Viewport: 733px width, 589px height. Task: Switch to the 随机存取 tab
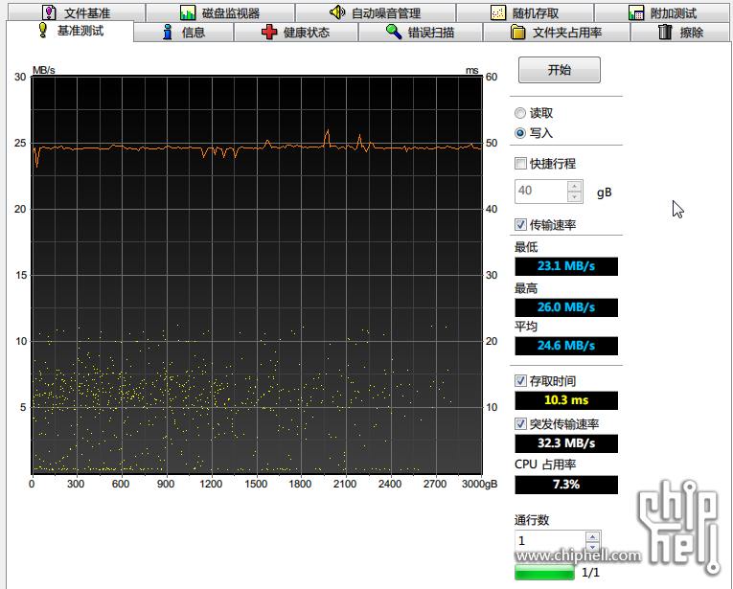click(x=525, y=12)
